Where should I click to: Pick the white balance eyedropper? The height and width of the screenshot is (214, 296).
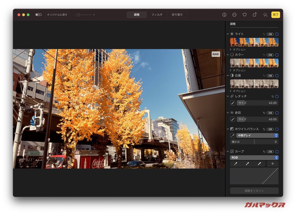point(233,135)
